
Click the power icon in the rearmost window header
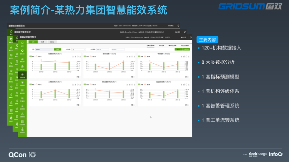[178, 26]
